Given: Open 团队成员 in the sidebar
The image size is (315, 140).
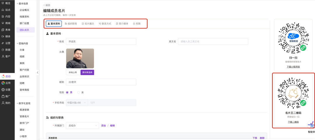Looking at the screenshot, I should pos(25,30).
